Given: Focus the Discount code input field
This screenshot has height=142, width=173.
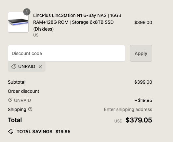Looking at the screenshot, I should pyautogui.click(x=66, y=53).
